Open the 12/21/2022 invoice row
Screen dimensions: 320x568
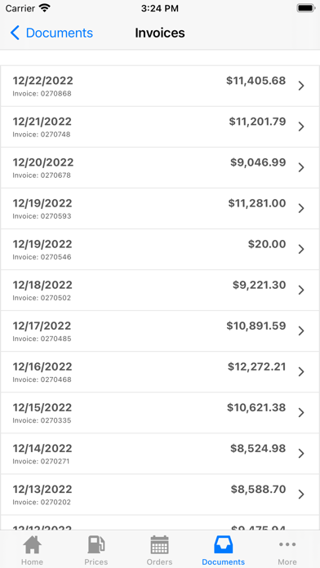(160, 126)
